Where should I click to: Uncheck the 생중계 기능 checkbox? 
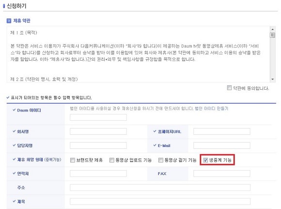click(x=205, y=160)
